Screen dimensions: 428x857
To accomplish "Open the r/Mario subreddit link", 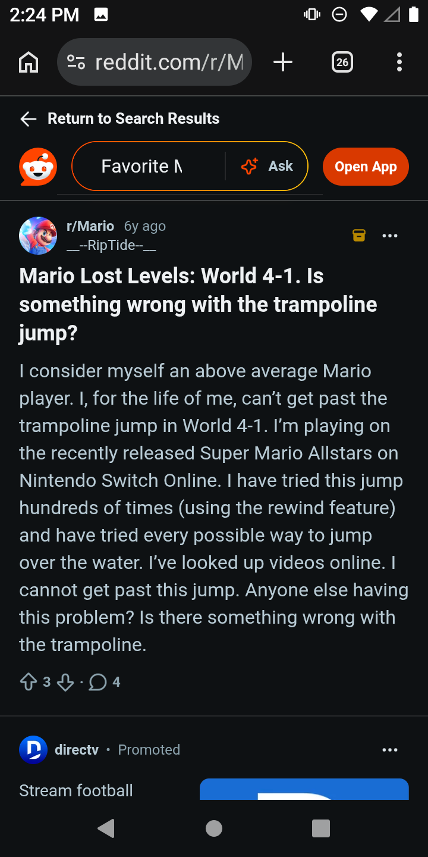I will click(x=90, y=226).
